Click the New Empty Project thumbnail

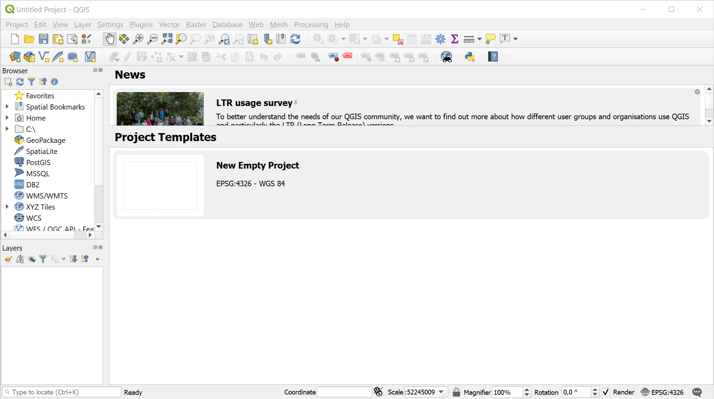point(160,185)
